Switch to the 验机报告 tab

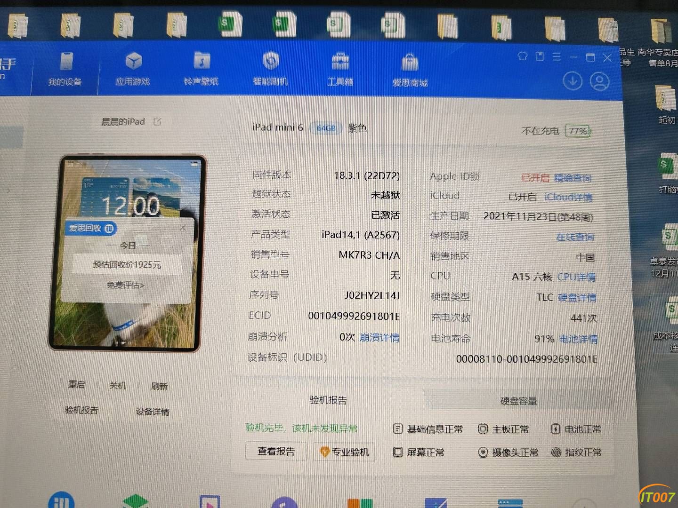(328, 400)
